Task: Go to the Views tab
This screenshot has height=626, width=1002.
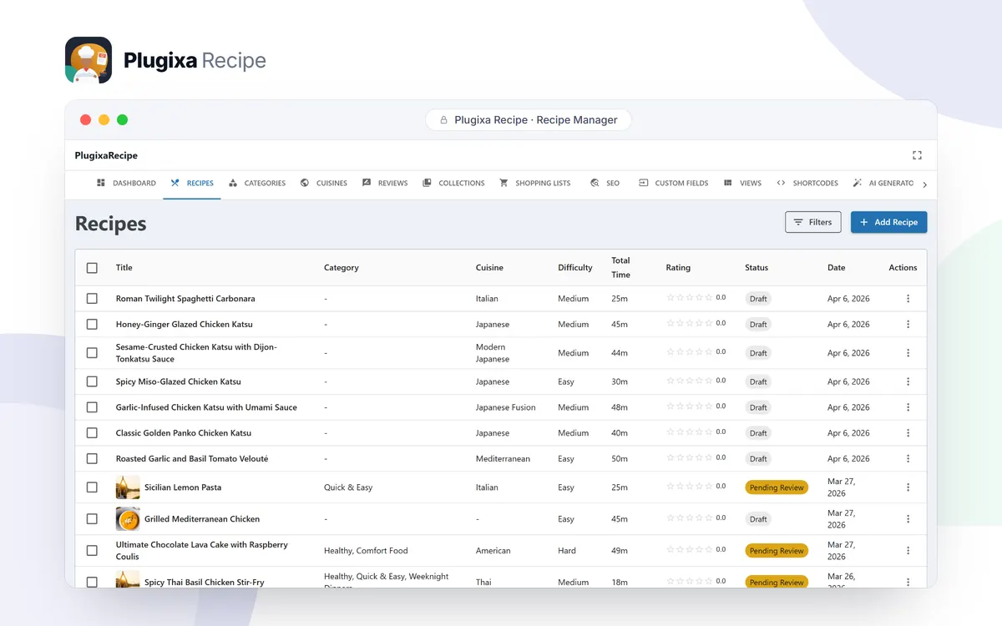Action: (x=742, y=183)
